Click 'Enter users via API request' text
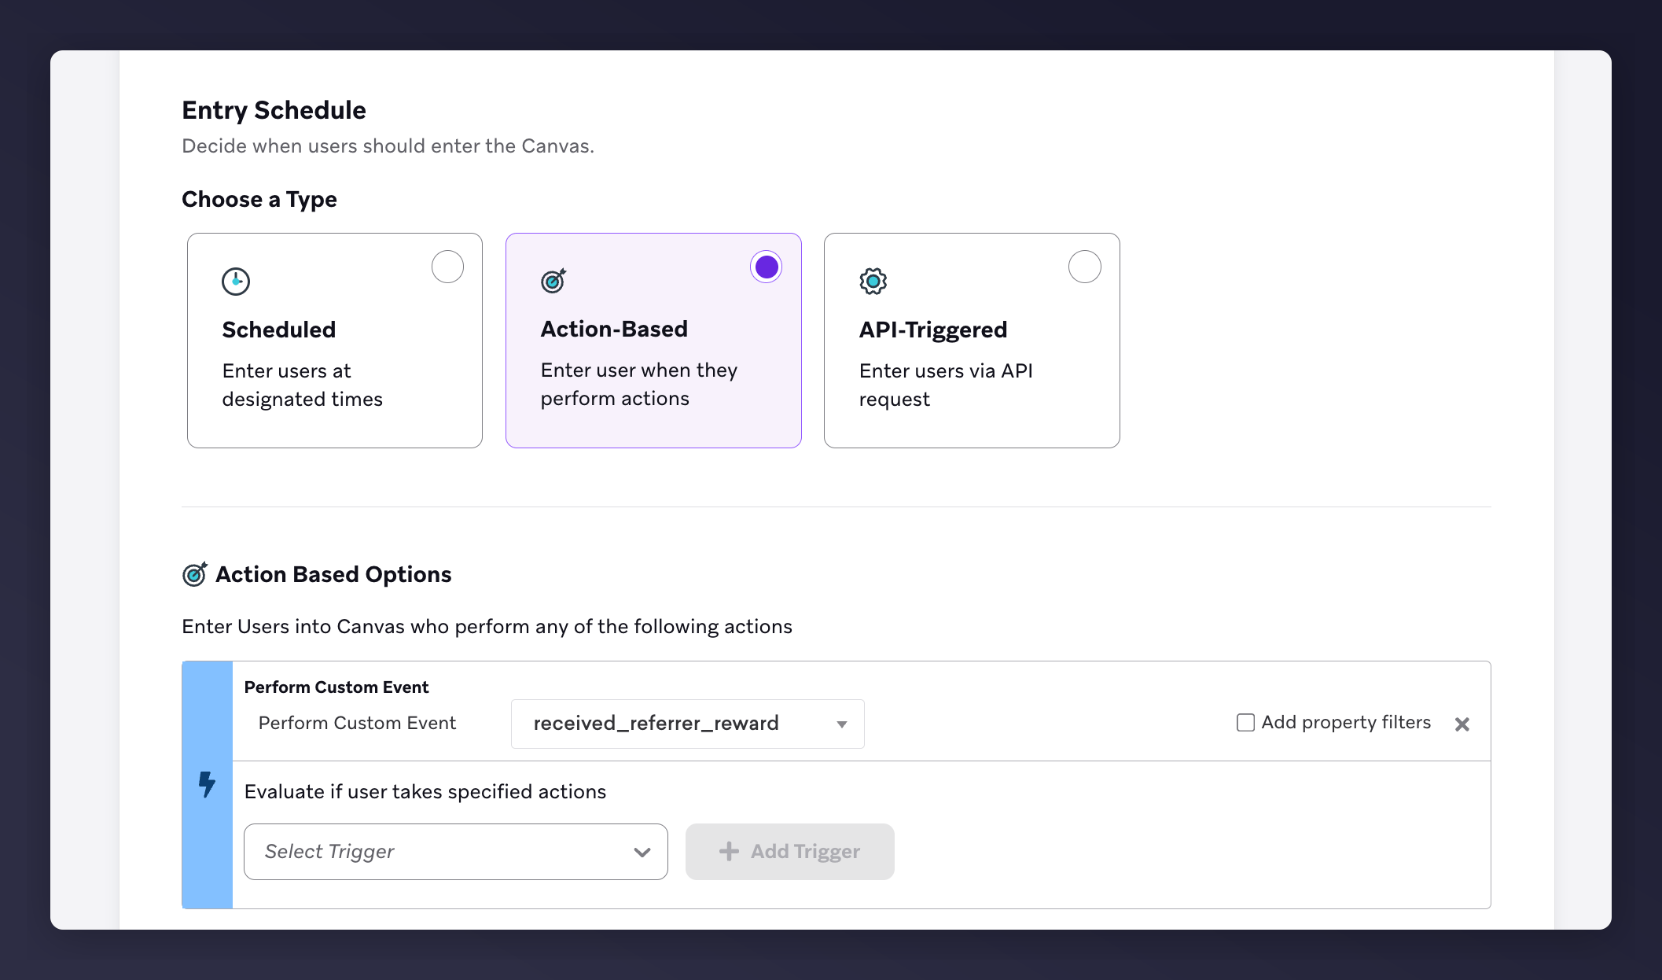 pos(946,385)
